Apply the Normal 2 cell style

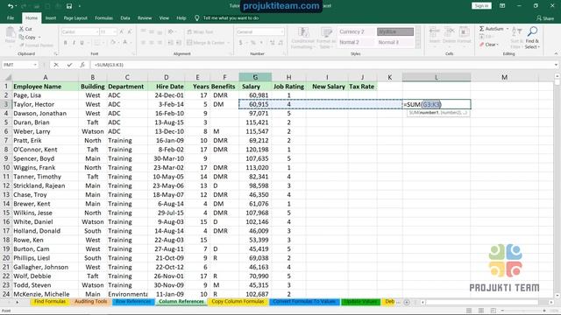click(x=357, y=42)
